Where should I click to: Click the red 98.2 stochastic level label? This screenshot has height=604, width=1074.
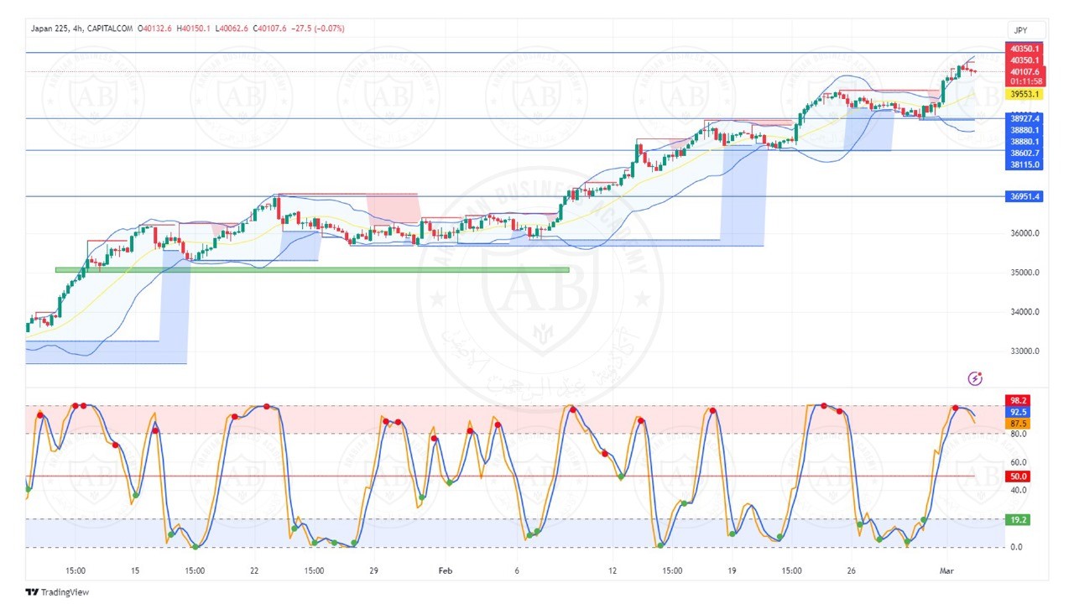click(x=1018, y=401)
